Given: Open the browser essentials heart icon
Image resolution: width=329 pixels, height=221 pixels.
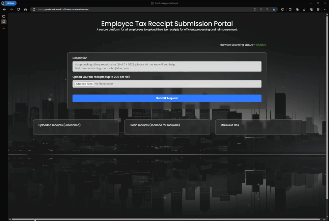Looking at the screenshot, I should point(311,10).
